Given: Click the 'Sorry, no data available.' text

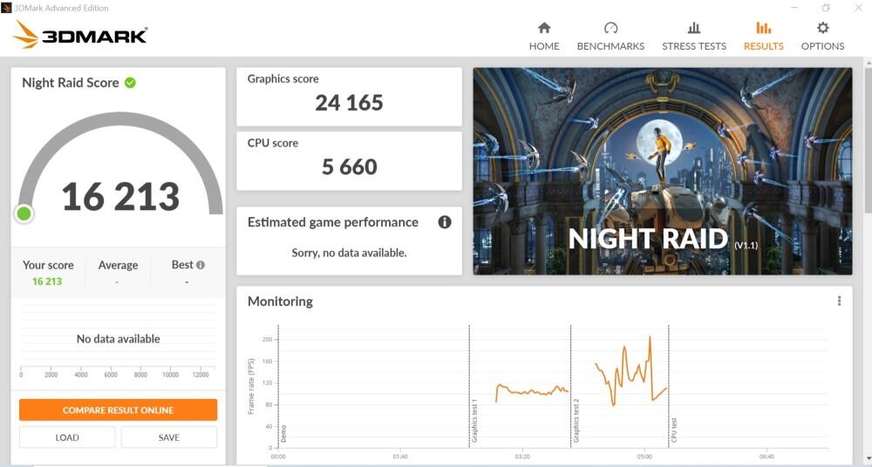Looking at the screenshot, I should (349, 253).
